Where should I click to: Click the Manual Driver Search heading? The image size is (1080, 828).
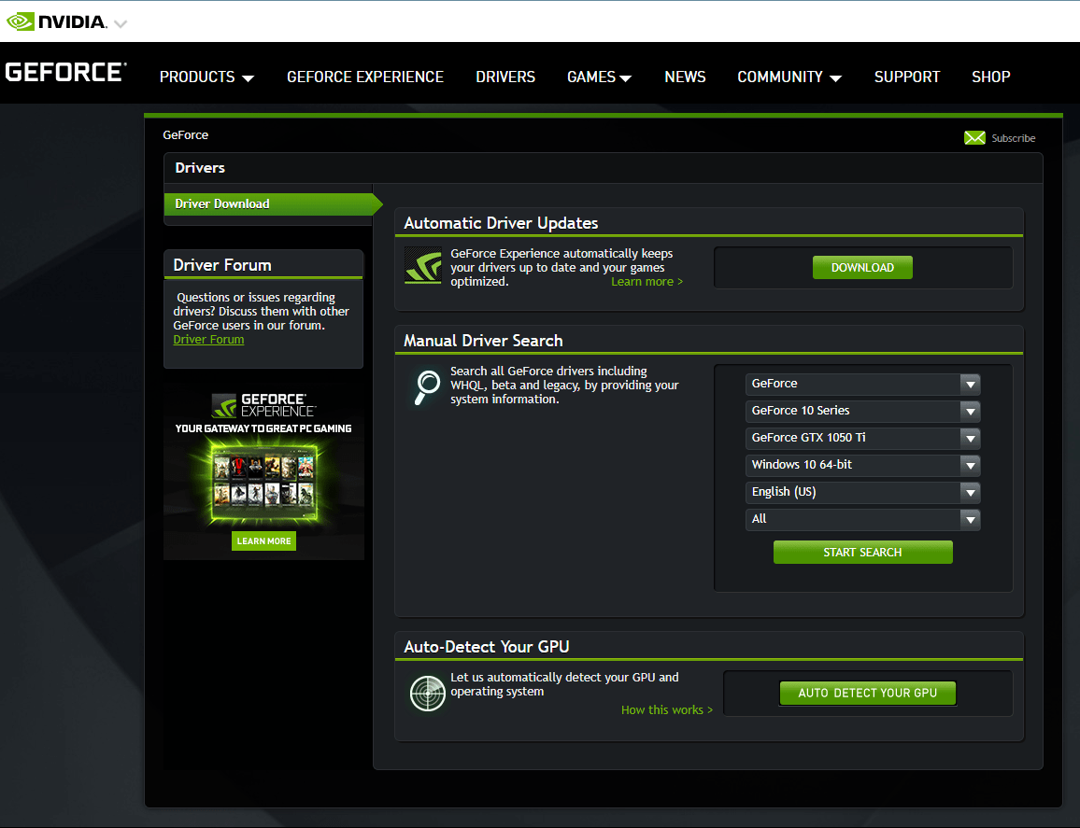[483, 341]
